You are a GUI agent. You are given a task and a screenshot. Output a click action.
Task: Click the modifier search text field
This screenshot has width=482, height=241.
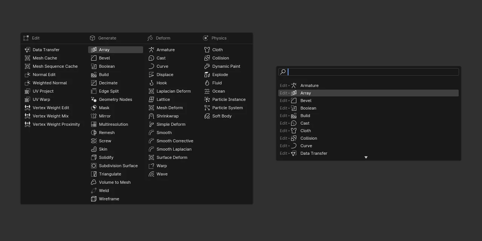(x=372, y=72)
